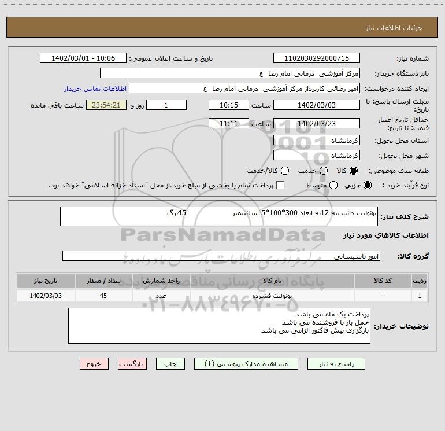Click the need number field 1102030292000715
The height and width of the screenshot is (431, 445).
[317, 58]
